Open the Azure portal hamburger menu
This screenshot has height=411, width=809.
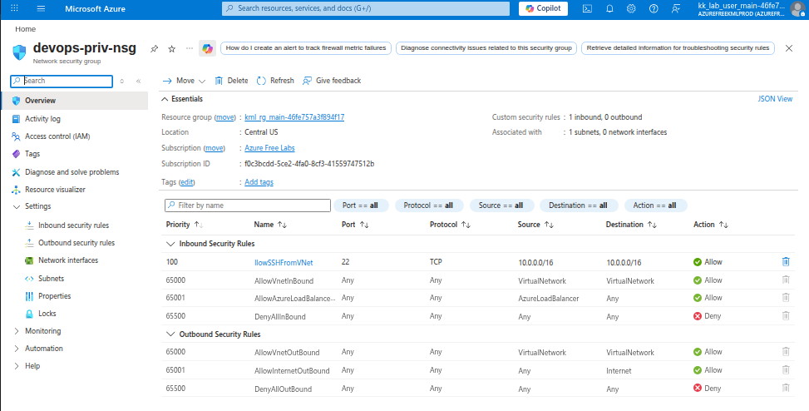tap(41, 8)
